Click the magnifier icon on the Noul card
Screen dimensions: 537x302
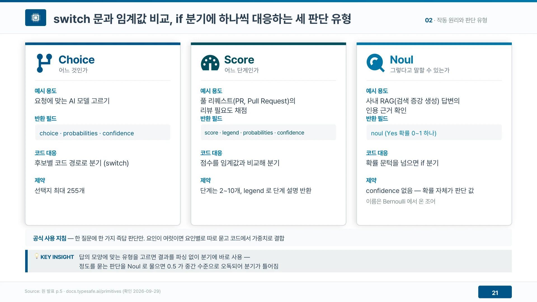tap(376, 63)
